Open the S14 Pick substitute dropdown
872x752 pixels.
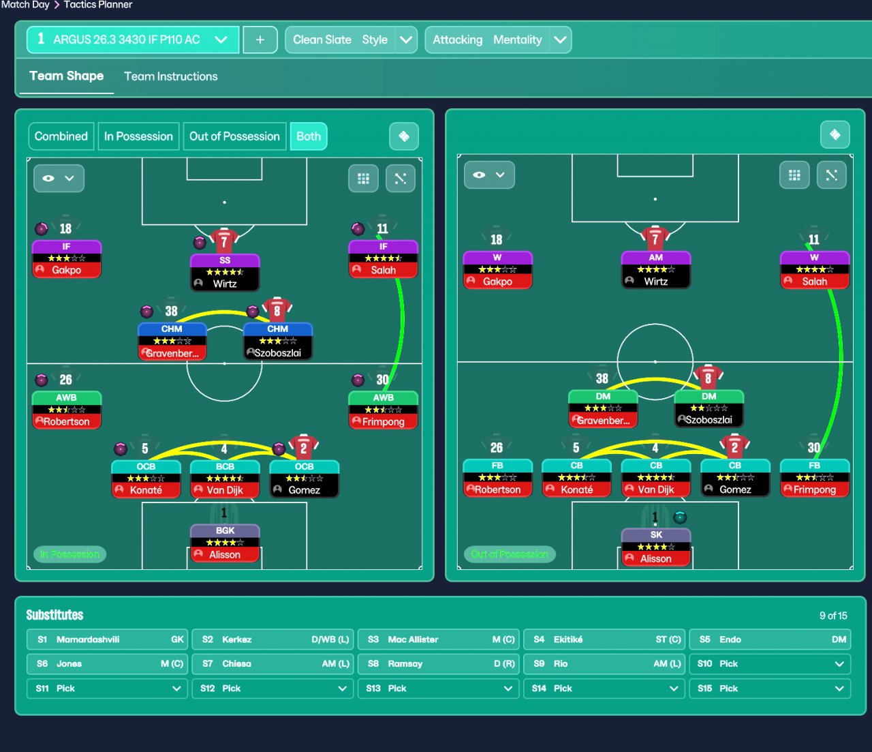[x=604, y=689]
